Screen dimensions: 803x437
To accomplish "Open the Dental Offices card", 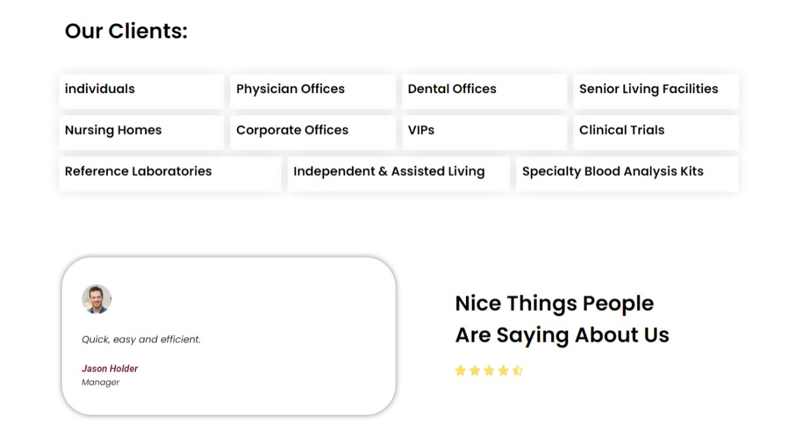I will 484,90.
